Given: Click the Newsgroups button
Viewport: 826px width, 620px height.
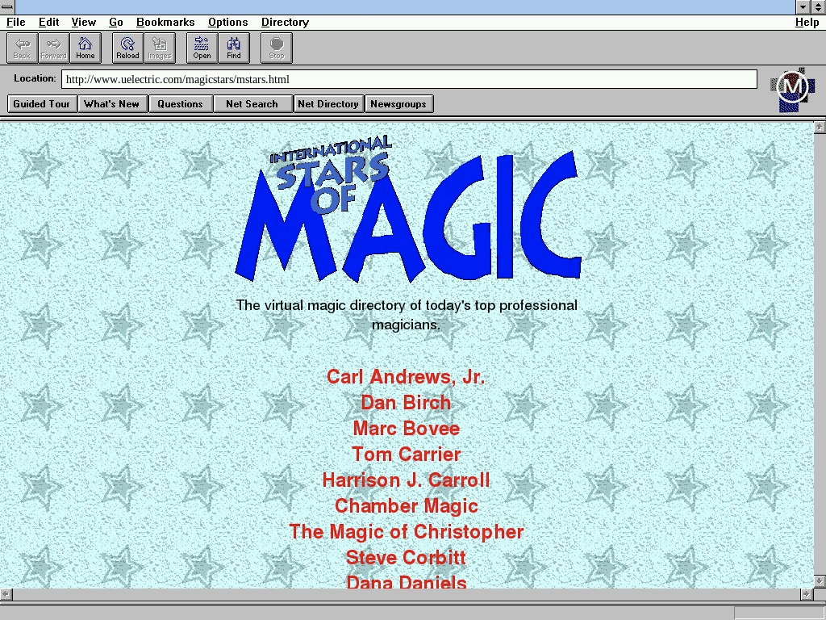Looking at the screenshot, I should [398, 104].
